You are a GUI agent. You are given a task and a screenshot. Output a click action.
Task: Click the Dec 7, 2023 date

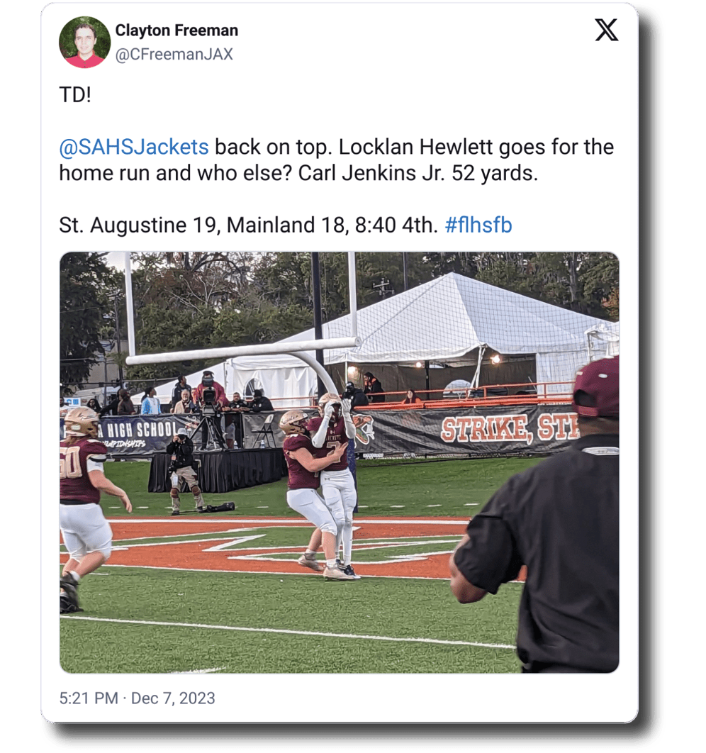[x=173, y=698]
